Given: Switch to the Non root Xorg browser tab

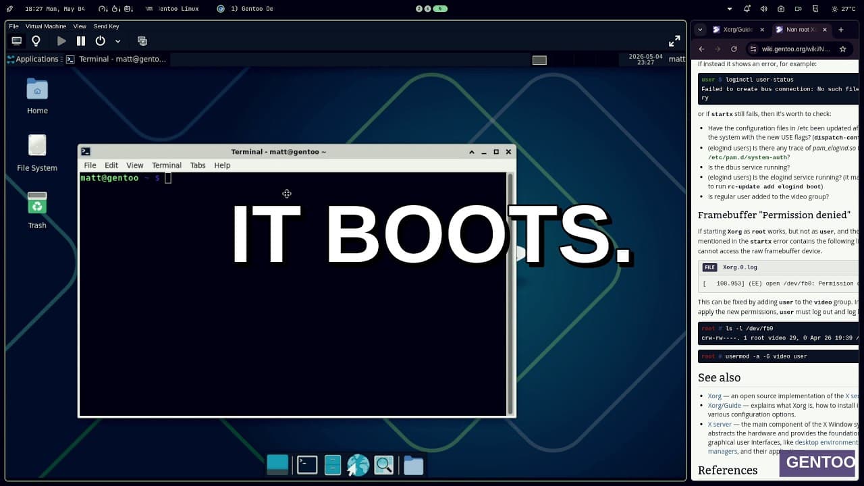Looking at the screenshot, I should click(x=801, y=30).
